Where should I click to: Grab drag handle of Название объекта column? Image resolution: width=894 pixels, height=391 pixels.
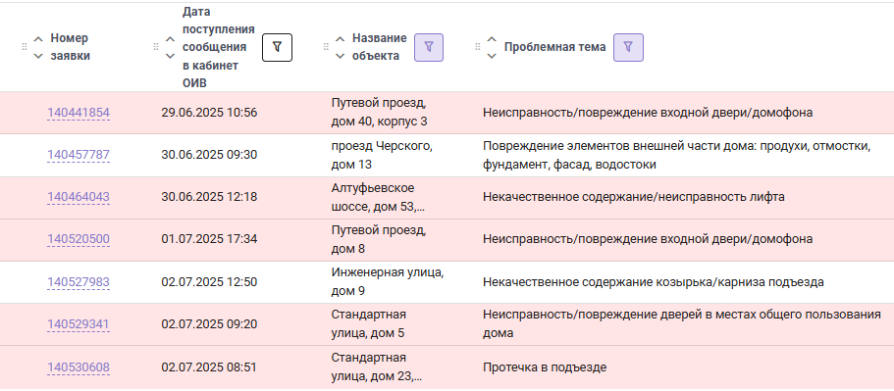point(326,47)
